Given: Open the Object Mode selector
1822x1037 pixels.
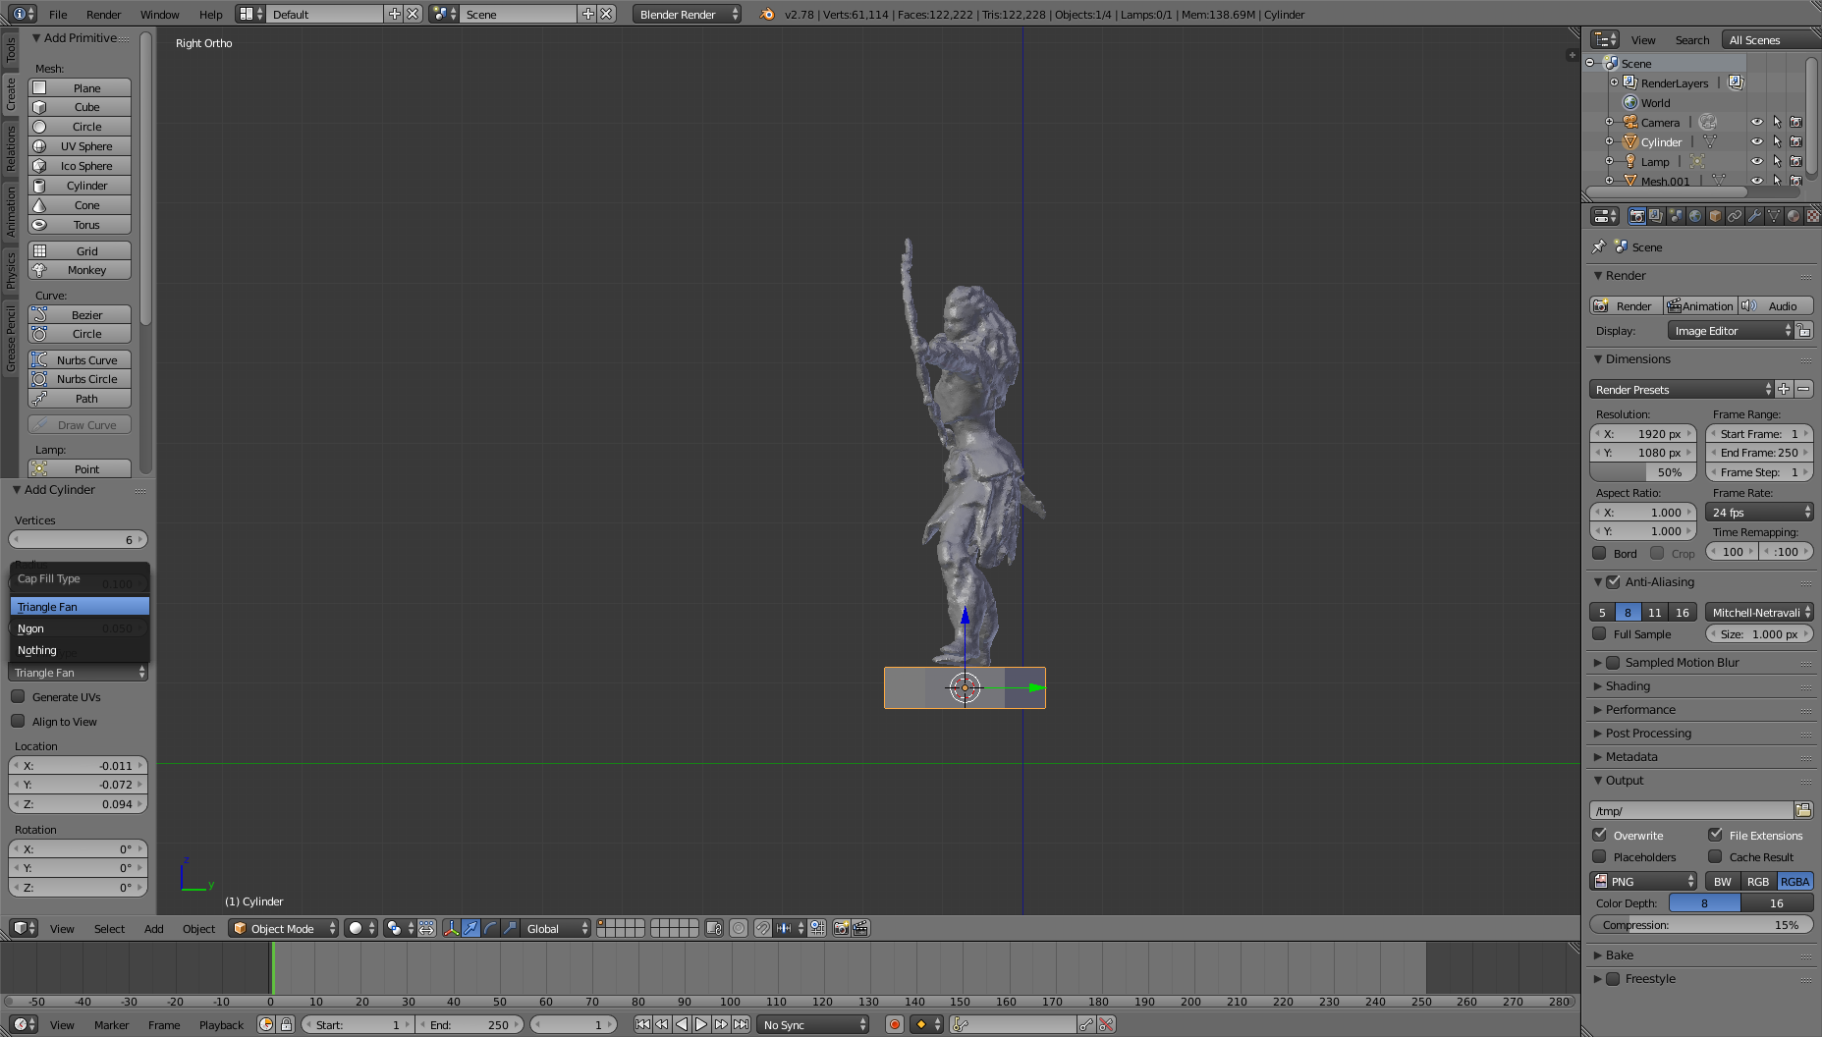Looking at the screenshot, I should tap(283, 928).
